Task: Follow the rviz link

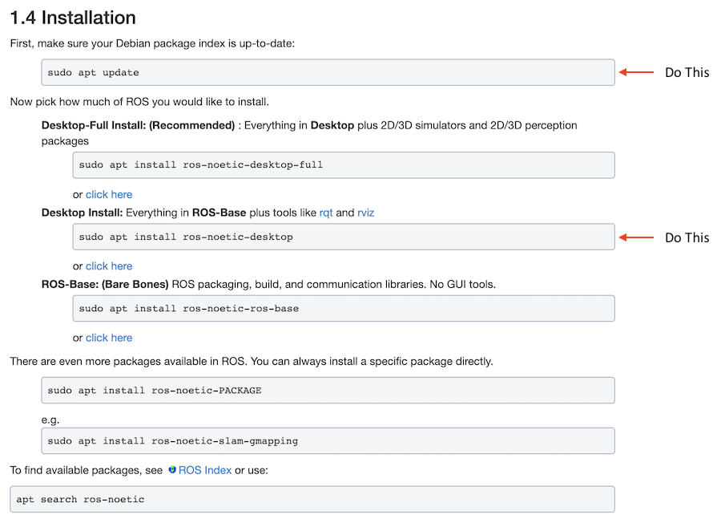Action: [365, 213]
